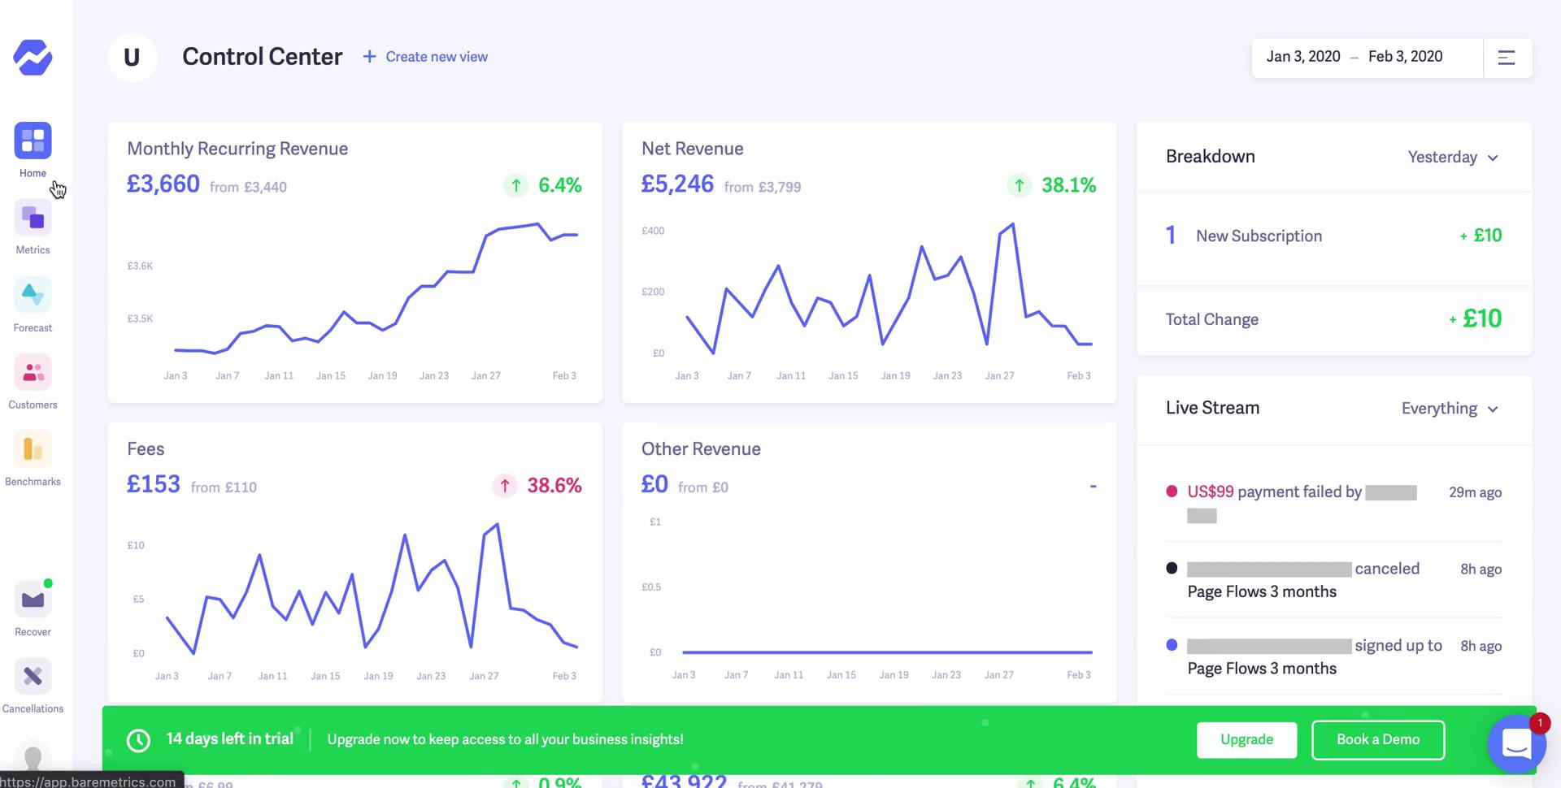This screenshot has width=1561, height=788.
Task: Click the plus icon beside Create new view
Action: pos(369,57)
